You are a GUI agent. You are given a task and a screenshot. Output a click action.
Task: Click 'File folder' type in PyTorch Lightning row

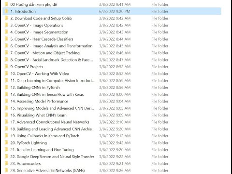tap(160, 143)
